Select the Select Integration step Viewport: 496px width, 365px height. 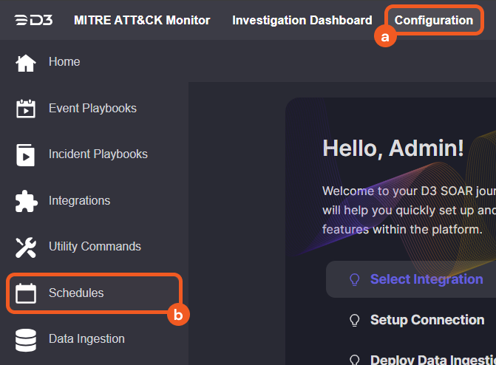click(426, 279)
